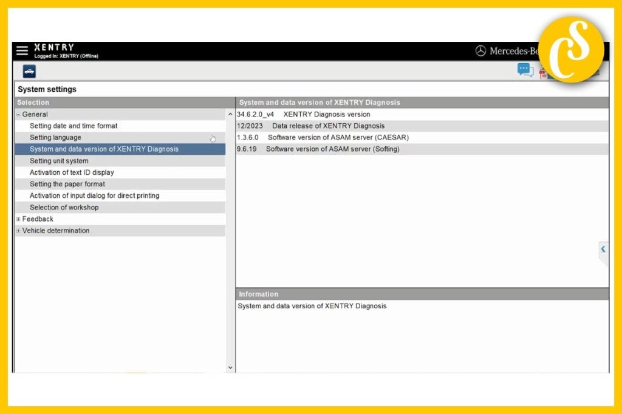
Task: Open the XENTRY hamburger menu
Action: (x=22, y=50)
